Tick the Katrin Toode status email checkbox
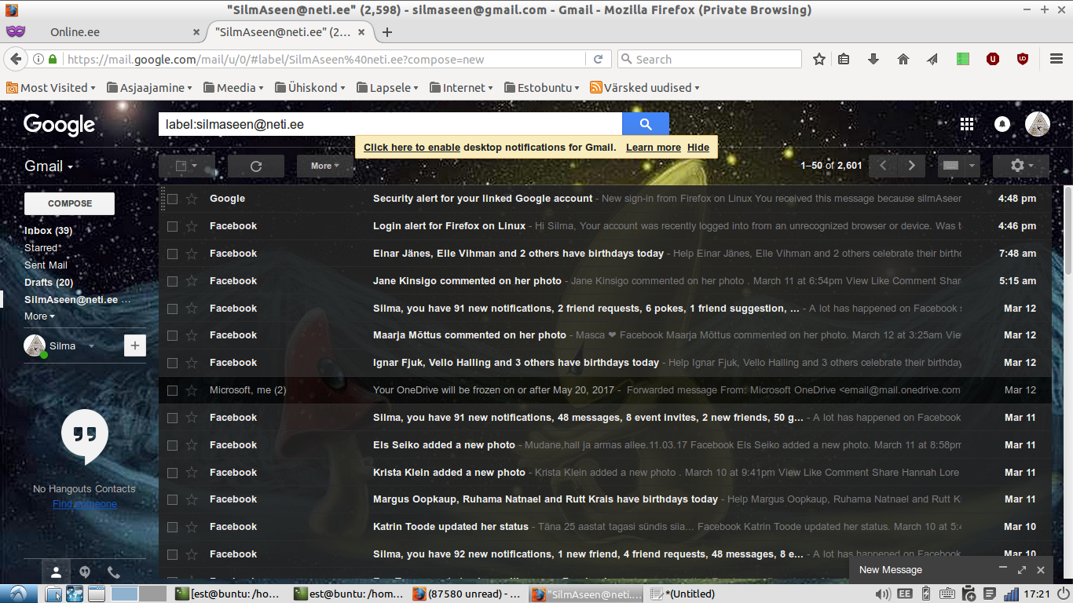 tap(173, 527)
